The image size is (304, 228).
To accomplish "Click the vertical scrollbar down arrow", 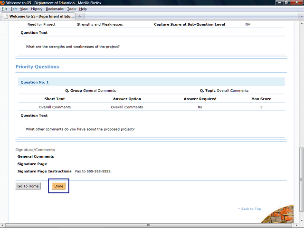I will point(301,220).
